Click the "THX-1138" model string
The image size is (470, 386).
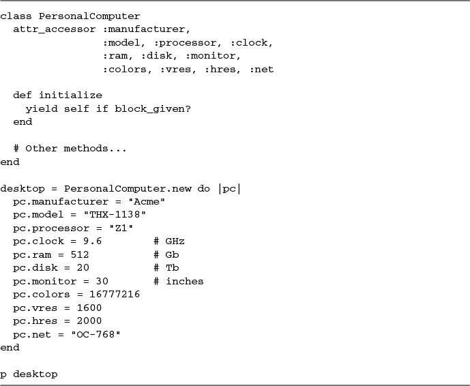115,215
